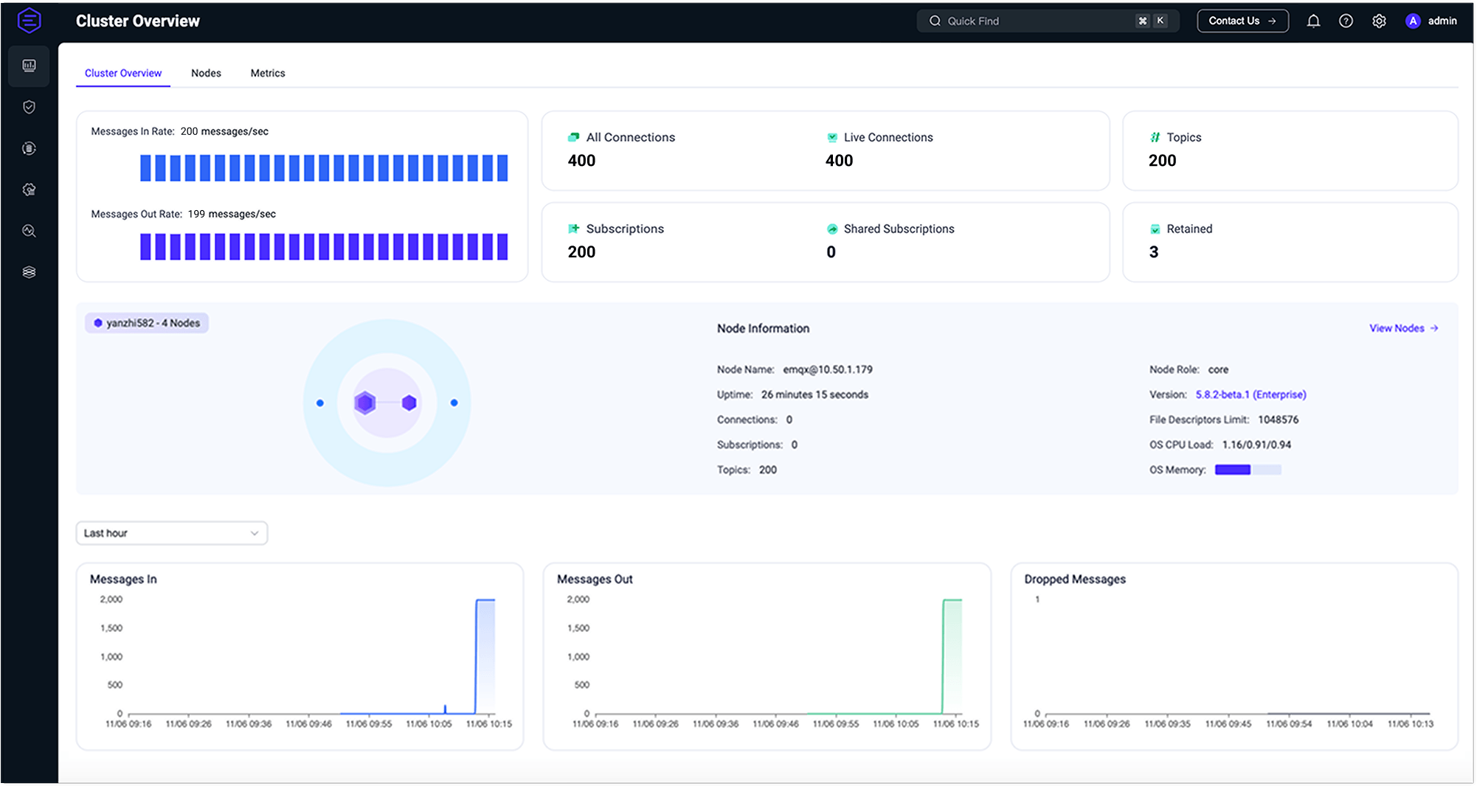Open the magnifier diagnostics sidebar icon
The image size is (1477, 786).
point(29,232)
